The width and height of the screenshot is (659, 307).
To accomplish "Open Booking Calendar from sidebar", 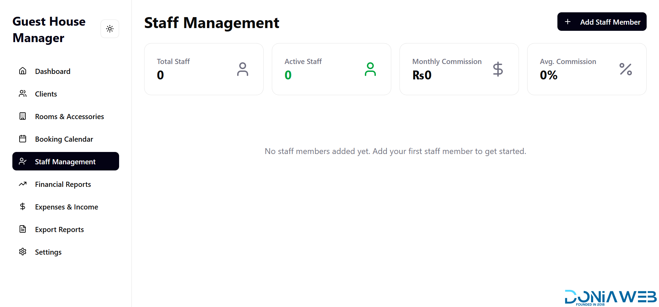I will pos(64,139).
